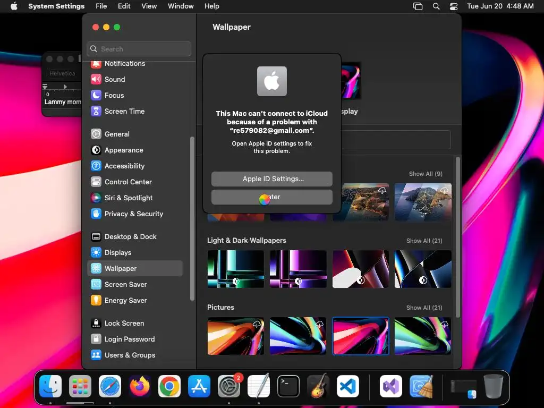
Task: Open Finder from the Dock
Action: [50, 386]
